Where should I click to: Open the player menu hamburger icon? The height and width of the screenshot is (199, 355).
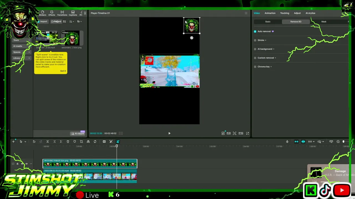(x=246, y=13)
